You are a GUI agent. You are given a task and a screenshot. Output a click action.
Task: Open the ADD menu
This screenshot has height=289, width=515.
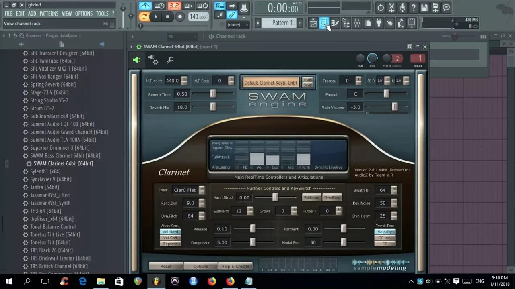click(32, 14)
